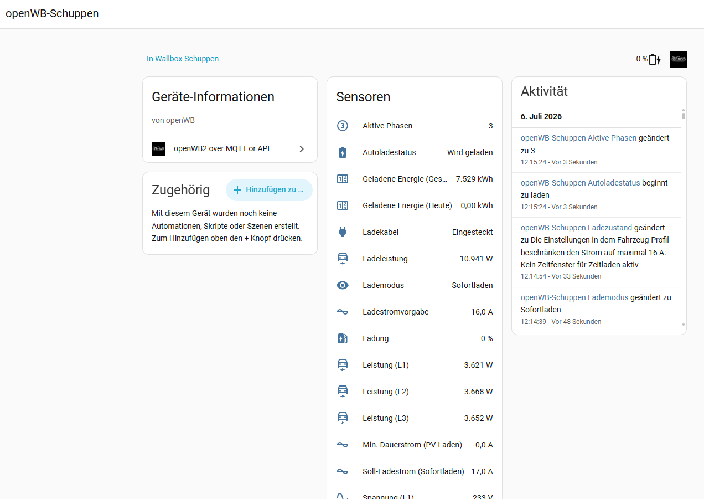Click the Leistung (L1) car icon
Image resolution: width=704 pixels, height=499 pixels.
click(343, 365)
